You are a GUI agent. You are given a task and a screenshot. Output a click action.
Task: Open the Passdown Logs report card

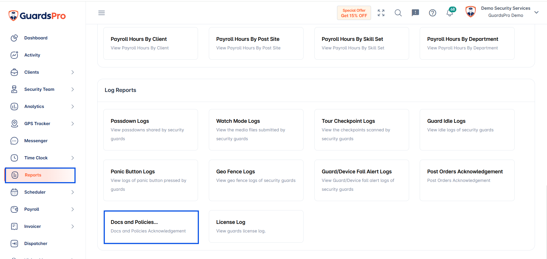[150, 130]
